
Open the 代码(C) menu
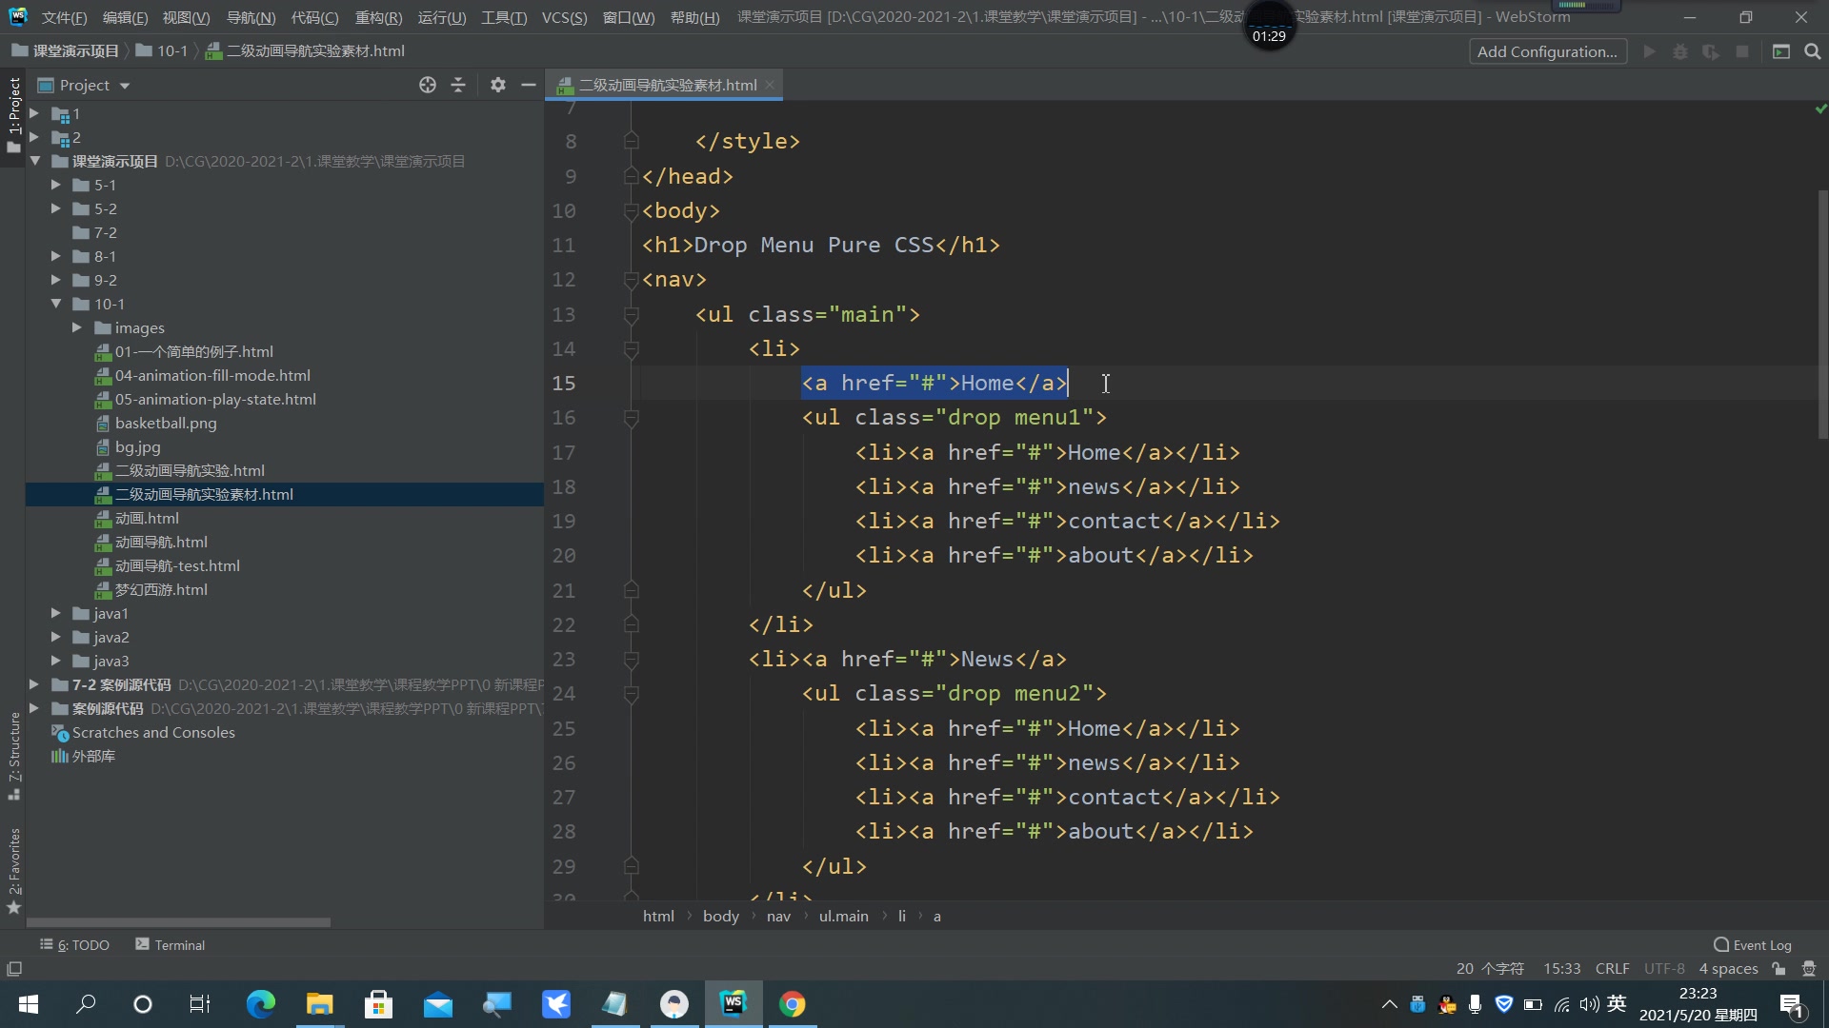pyautogui.click(x=314, y=17)
